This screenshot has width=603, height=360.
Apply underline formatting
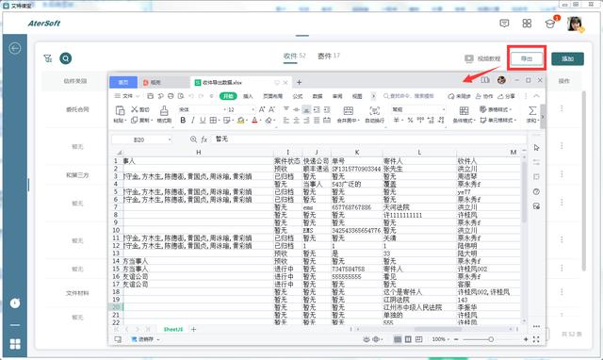pos(203,121)
